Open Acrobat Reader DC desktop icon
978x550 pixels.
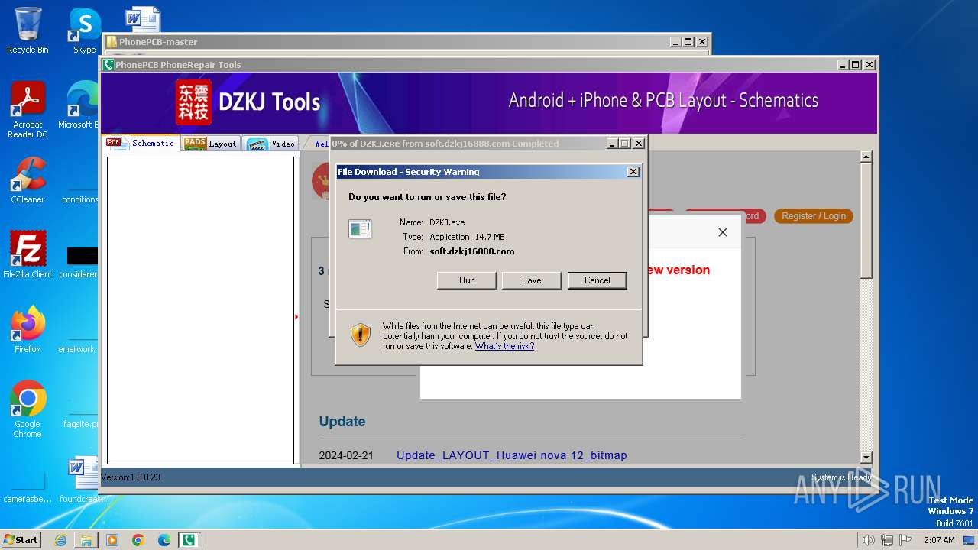(x=28, y=110)
